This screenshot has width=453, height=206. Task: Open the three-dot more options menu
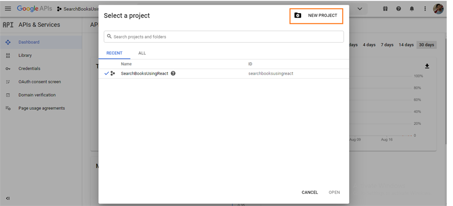(425, 9)
